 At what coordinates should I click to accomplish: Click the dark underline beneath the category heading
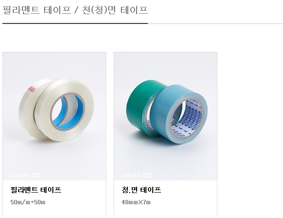(75, 23)
